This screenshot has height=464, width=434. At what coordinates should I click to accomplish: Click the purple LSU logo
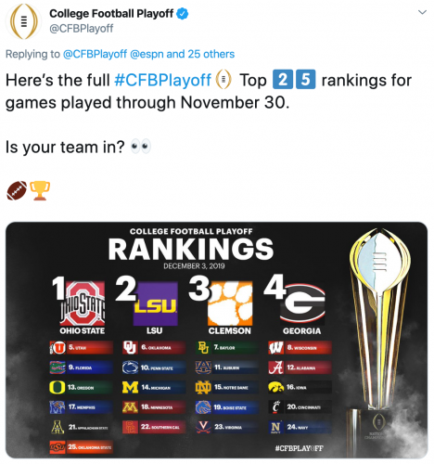pos(156,303)
